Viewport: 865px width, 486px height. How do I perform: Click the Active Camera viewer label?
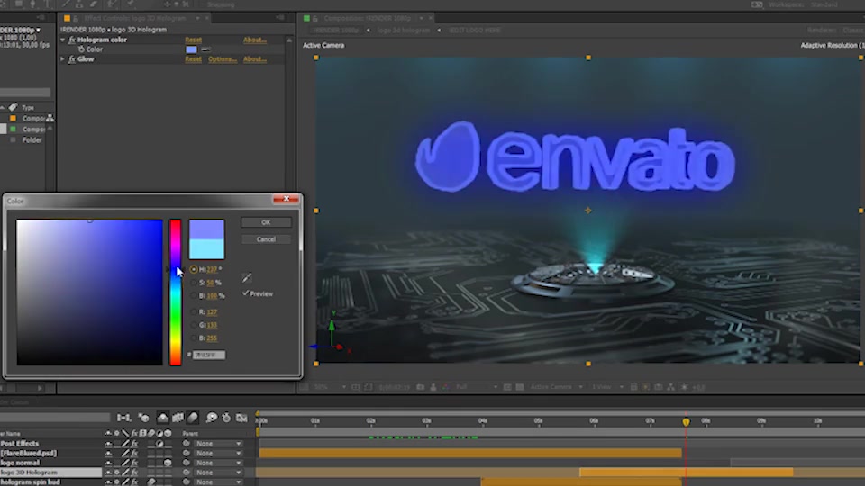pyautogui.click(x=323, y=45)
